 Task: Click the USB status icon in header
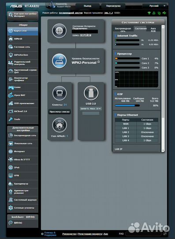(164, 13)
